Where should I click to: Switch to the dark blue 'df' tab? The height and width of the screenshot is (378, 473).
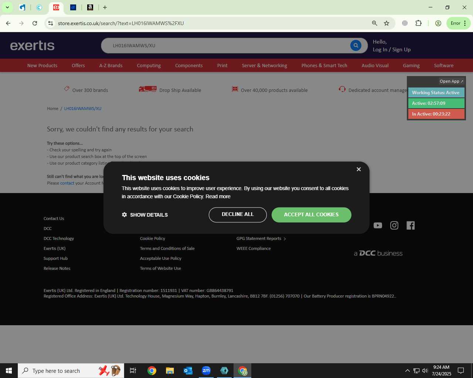pos(73,7)
